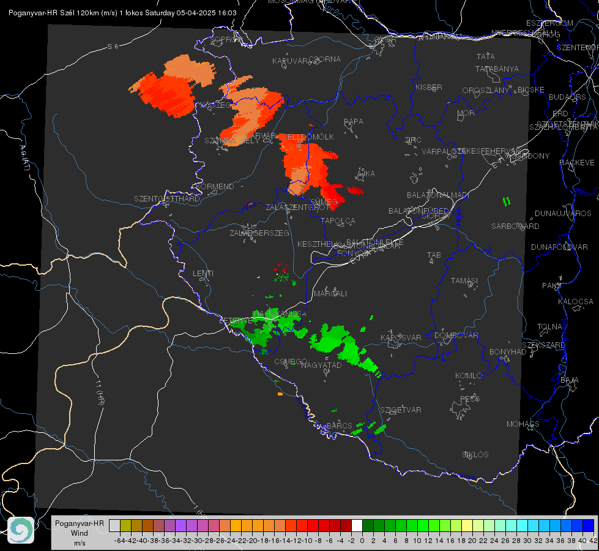Click the light gray leftmost legend swatch
599x551 pixels.
click(114, 525)
